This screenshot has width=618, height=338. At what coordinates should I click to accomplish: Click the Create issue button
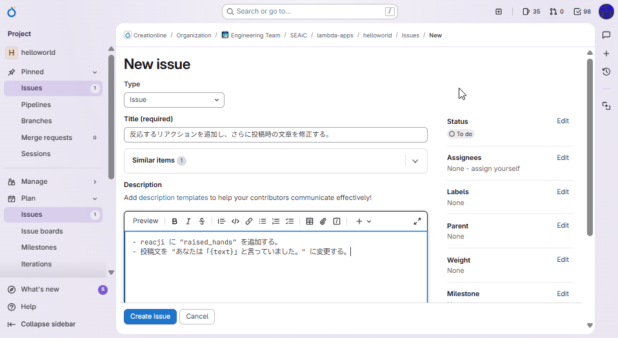tap(150, 317)
